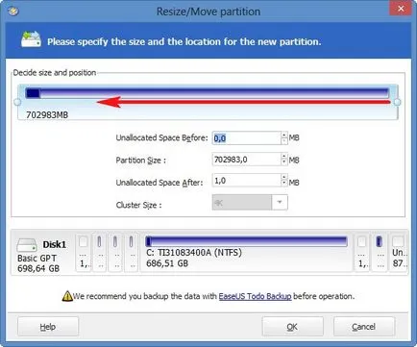This screenshot has height=347, width=417.
Task: Click the Disk1 hard drive icon
Action: click(x=27, y=245)
